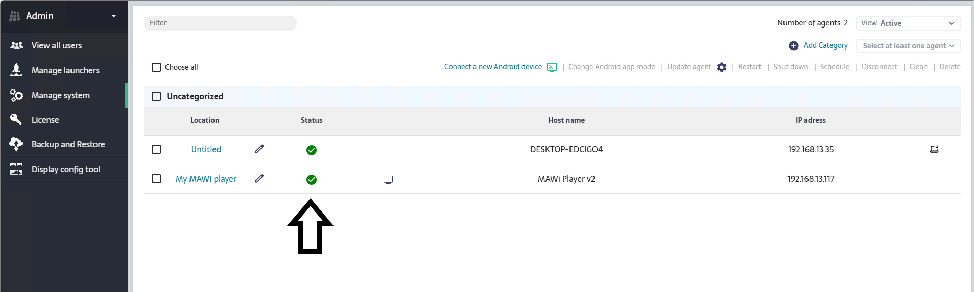Viewport: 974px width, 292px height.
Task: Tick the Choose all checkbox
Action: tap(156, 67)
